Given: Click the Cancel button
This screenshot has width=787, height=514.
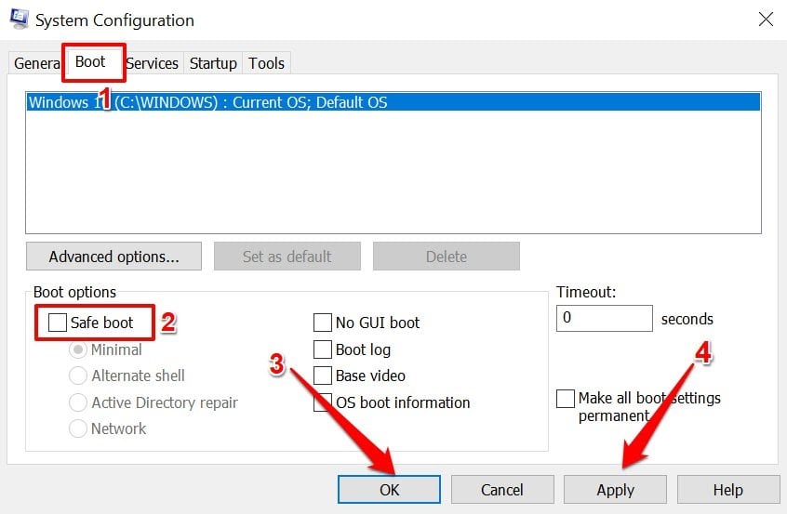Looking at the screenshot, I should pyautogui.click(x=502, y=490).
